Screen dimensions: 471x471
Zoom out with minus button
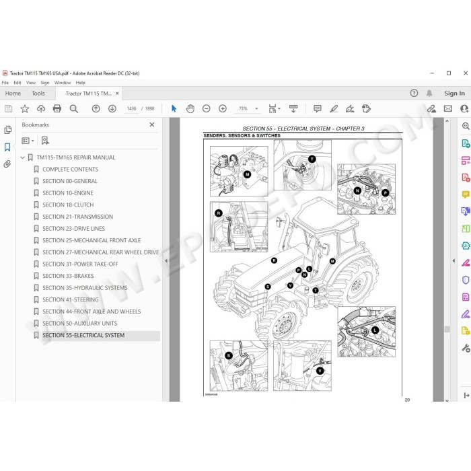(206, 109)
